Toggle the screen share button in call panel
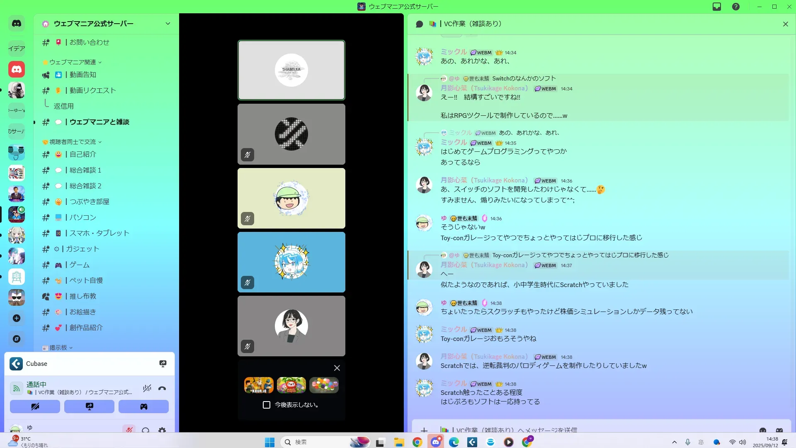 (89, 407)
